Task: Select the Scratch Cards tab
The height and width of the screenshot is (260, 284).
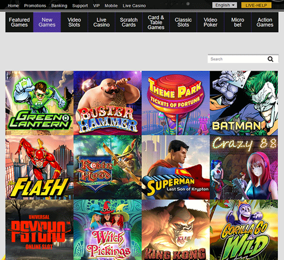Action: 129,22
